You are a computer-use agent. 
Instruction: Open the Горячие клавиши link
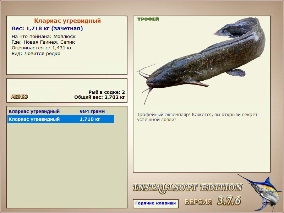point(155,203)
